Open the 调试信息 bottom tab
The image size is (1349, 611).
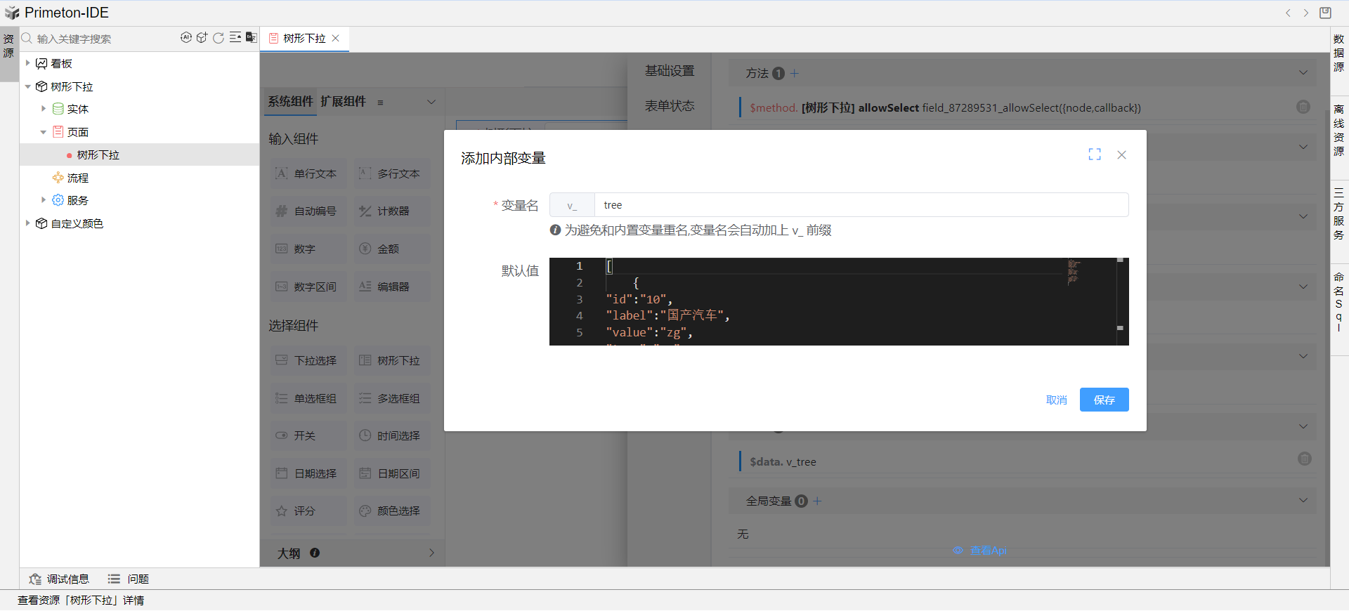point(60,579)
